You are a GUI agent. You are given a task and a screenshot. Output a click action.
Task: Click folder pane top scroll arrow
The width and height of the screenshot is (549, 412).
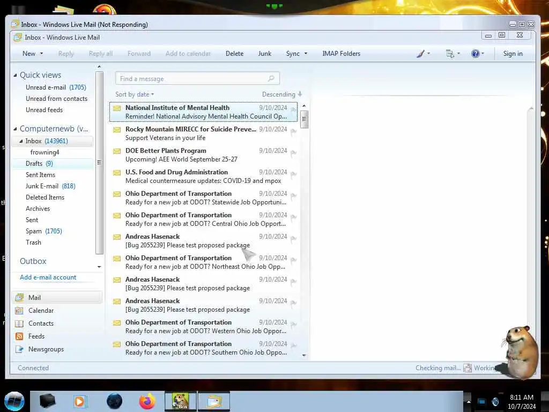tap(99, 67)
